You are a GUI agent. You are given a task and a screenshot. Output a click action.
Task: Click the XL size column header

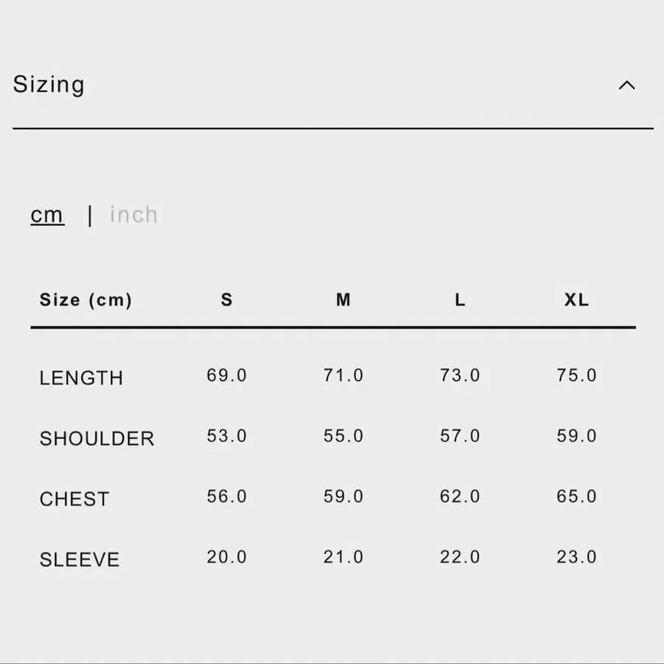click(x=576, y=300)
